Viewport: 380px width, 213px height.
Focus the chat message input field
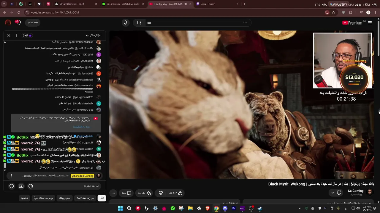click(x=68, y=186)
